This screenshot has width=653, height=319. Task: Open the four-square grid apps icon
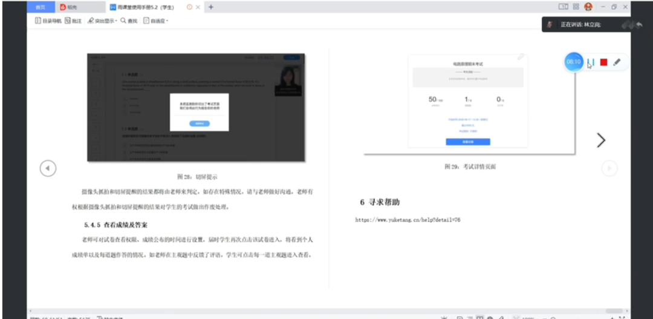[576, 7]
